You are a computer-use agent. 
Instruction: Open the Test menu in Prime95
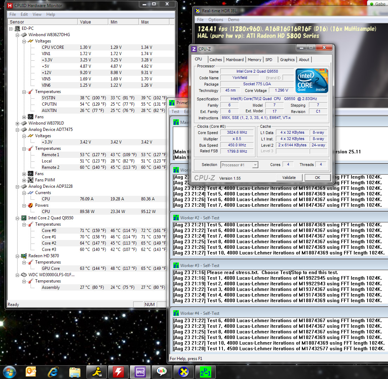pyautogui.click(x=175, y=112)
